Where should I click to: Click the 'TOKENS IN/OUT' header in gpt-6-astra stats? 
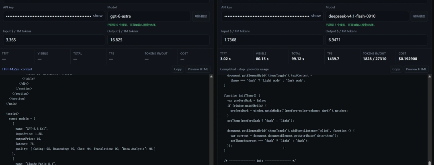pyautogui.click(x=156, y=54)
